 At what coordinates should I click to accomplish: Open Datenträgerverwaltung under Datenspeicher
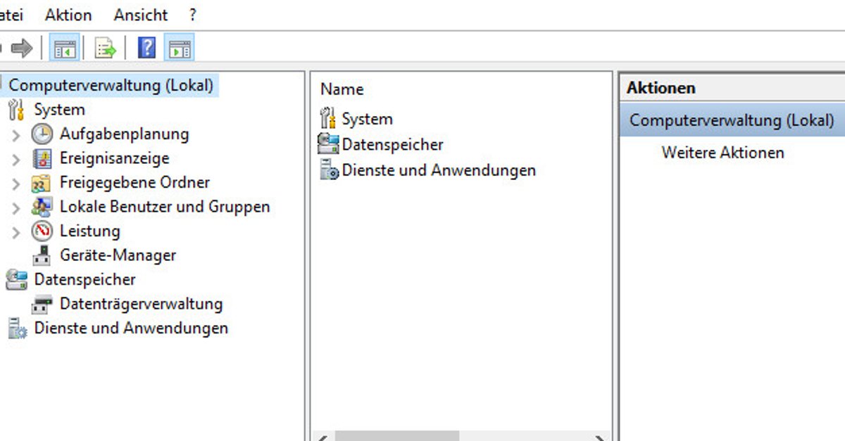[x=141, y=304]
